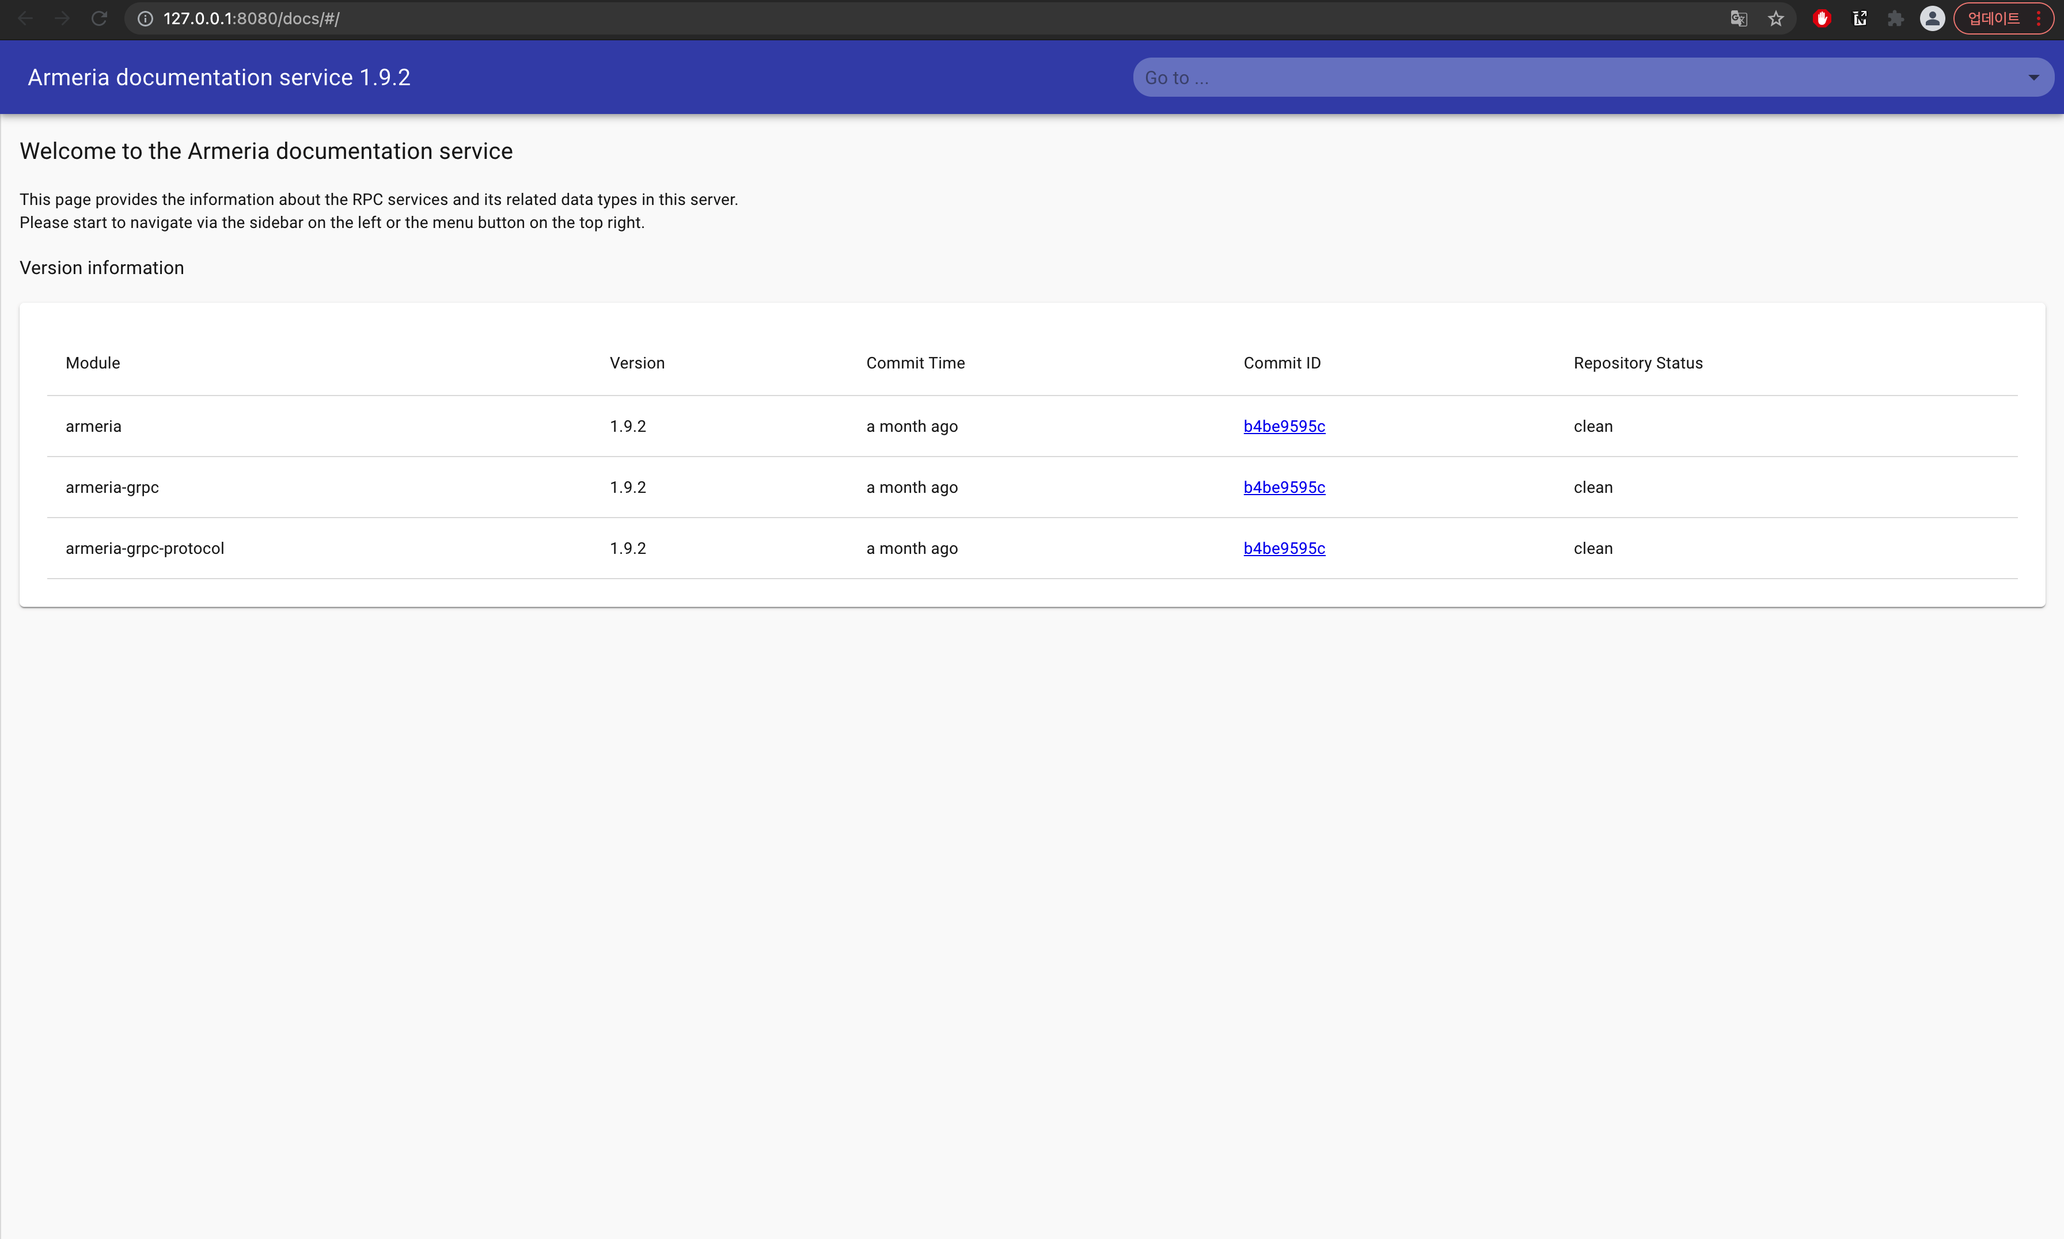This screenshot has width=2064, height=1239.
Task: Expand the Go to dropdown arrow
Action: [x=2034, y=78]
